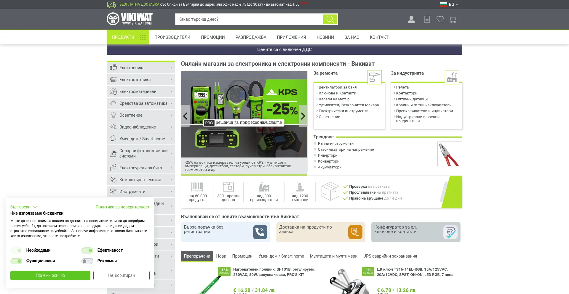Screen dimensions: 569x294
Task: Open the ЦК ключ TS16-11EL-RGB product title
Action: pyautogui.click(x=415, y=272)
